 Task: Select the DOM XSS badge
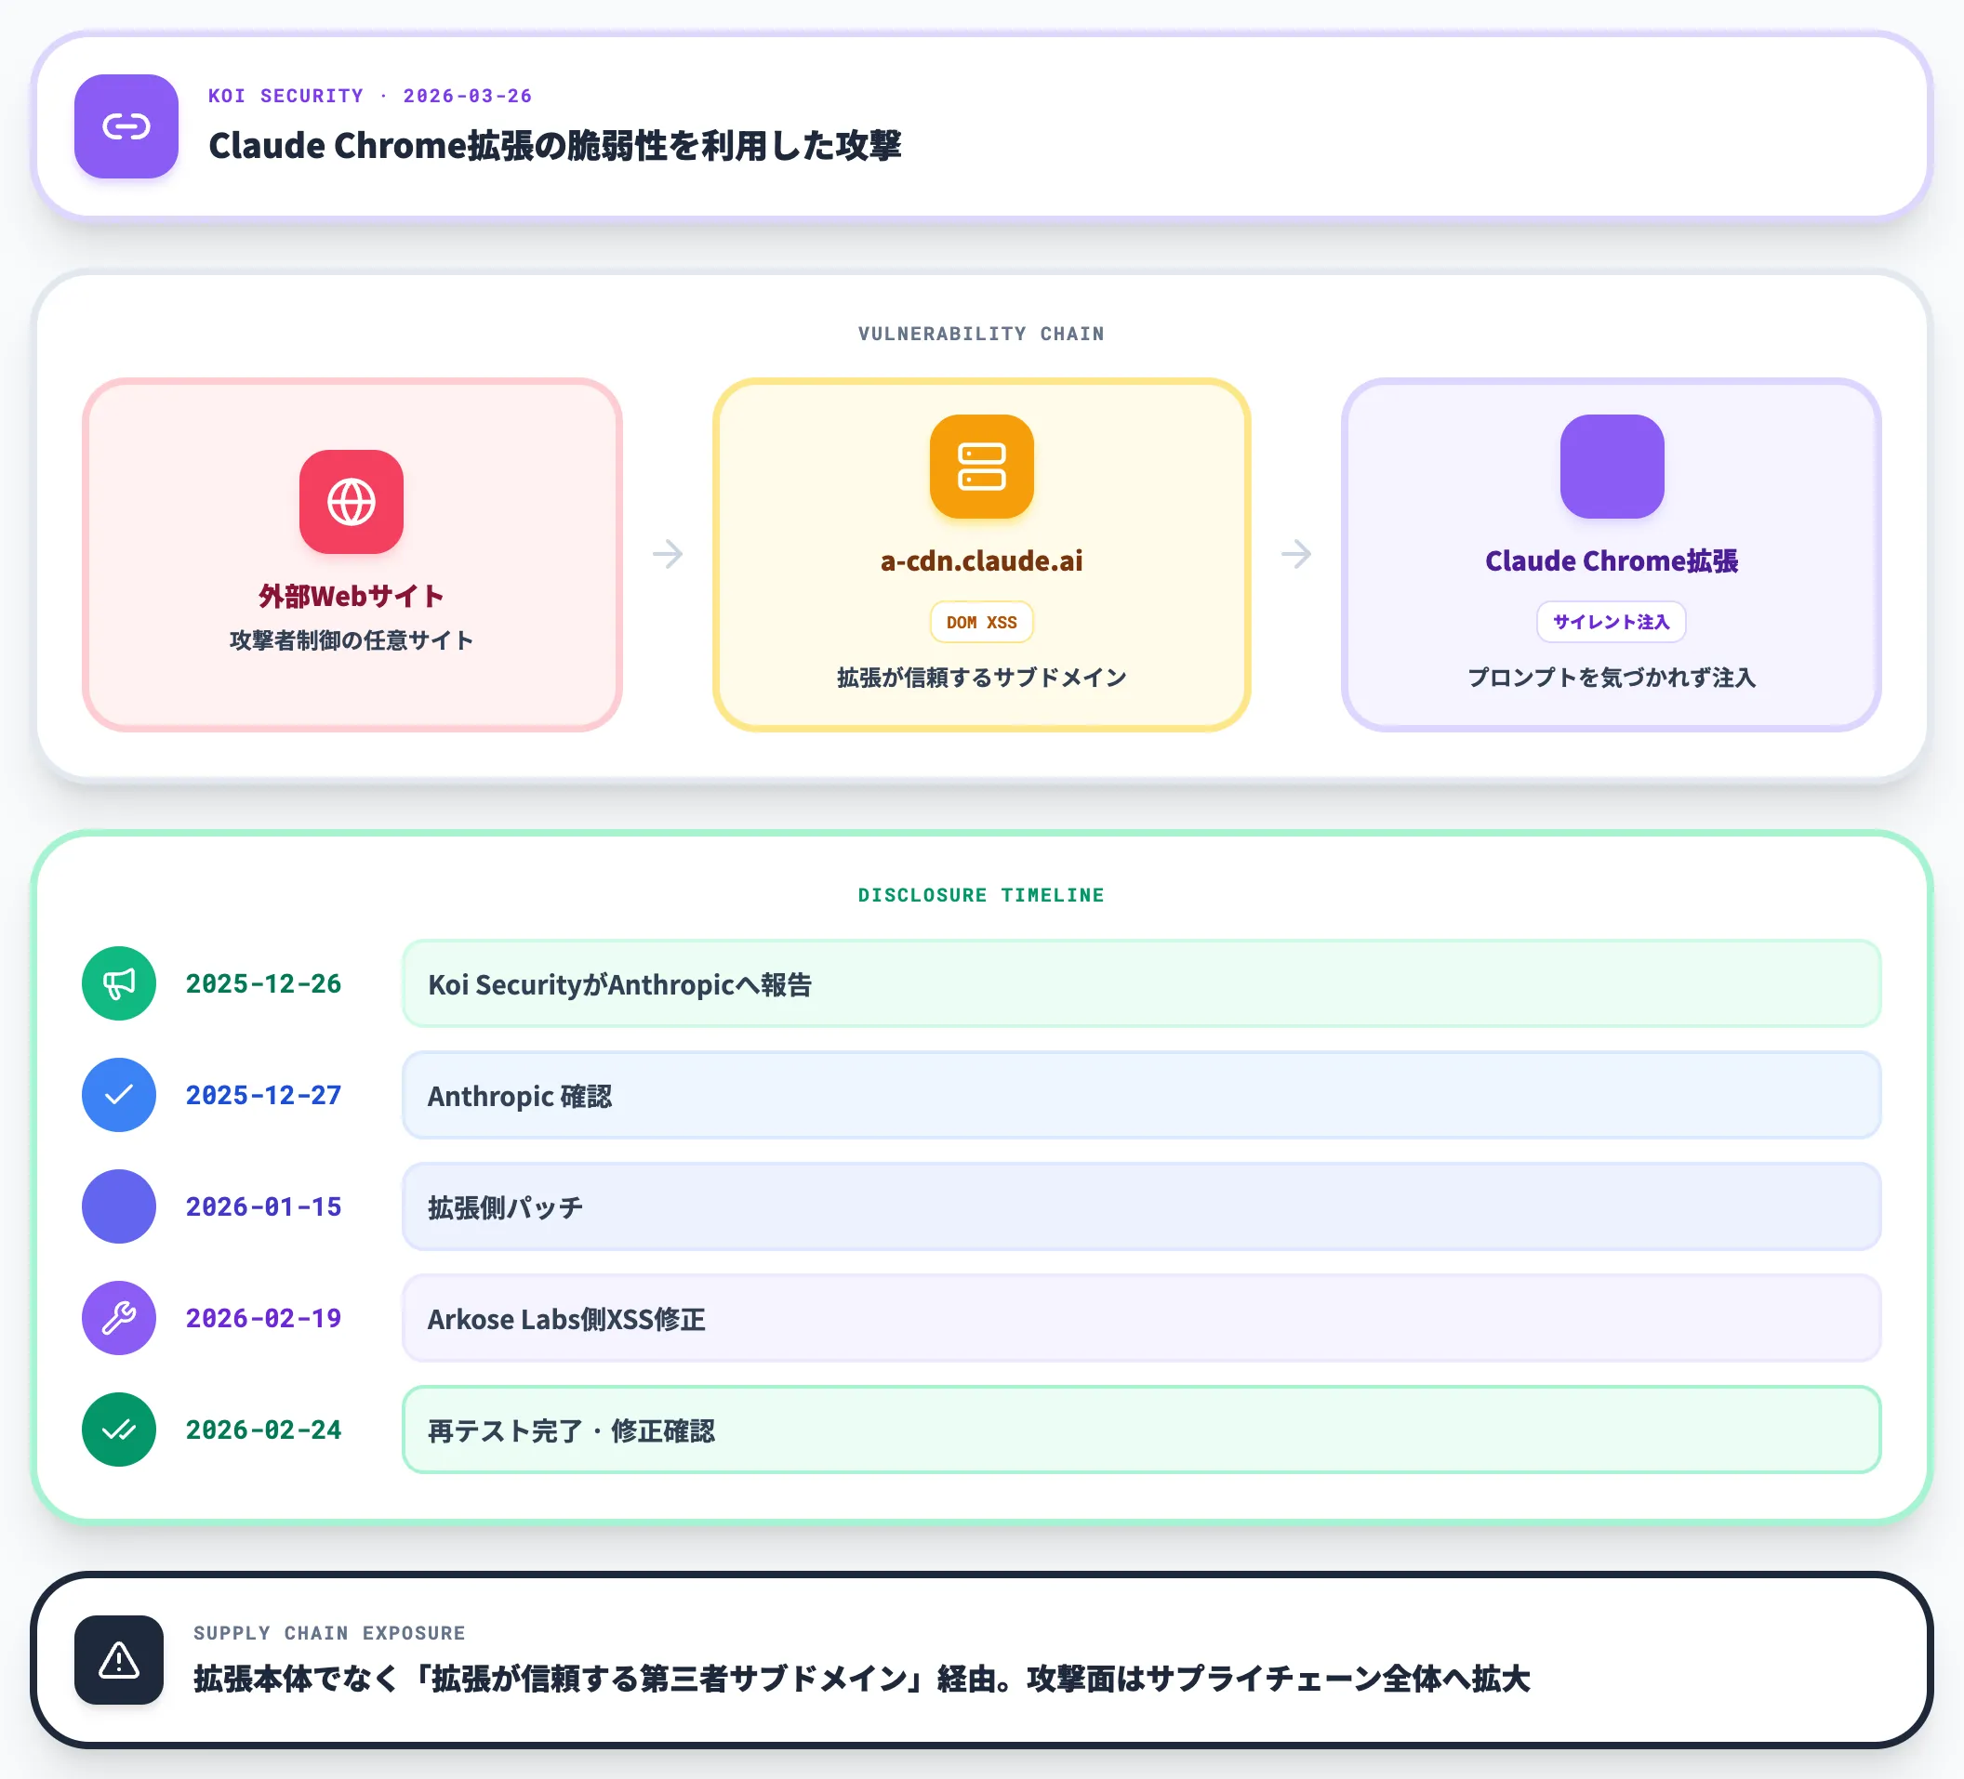(981, 622)
